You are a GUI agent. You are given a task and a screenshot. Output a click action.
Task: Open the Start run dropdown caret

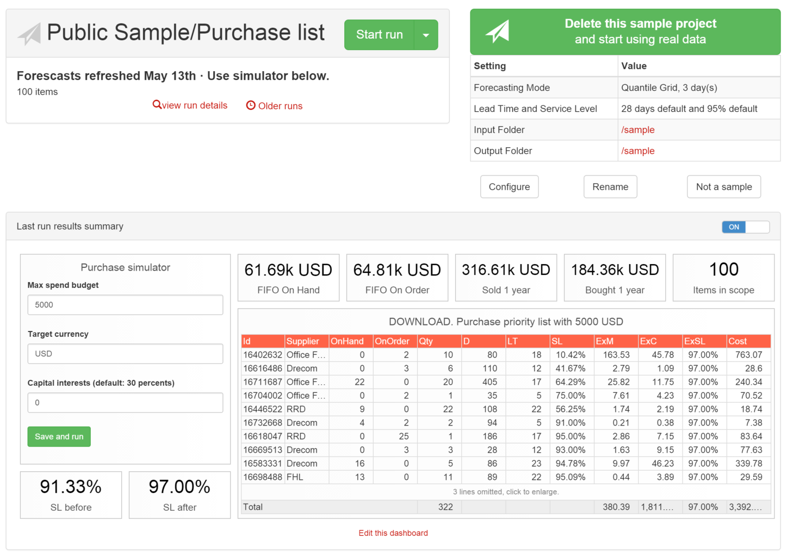click(x=426, y=35)
